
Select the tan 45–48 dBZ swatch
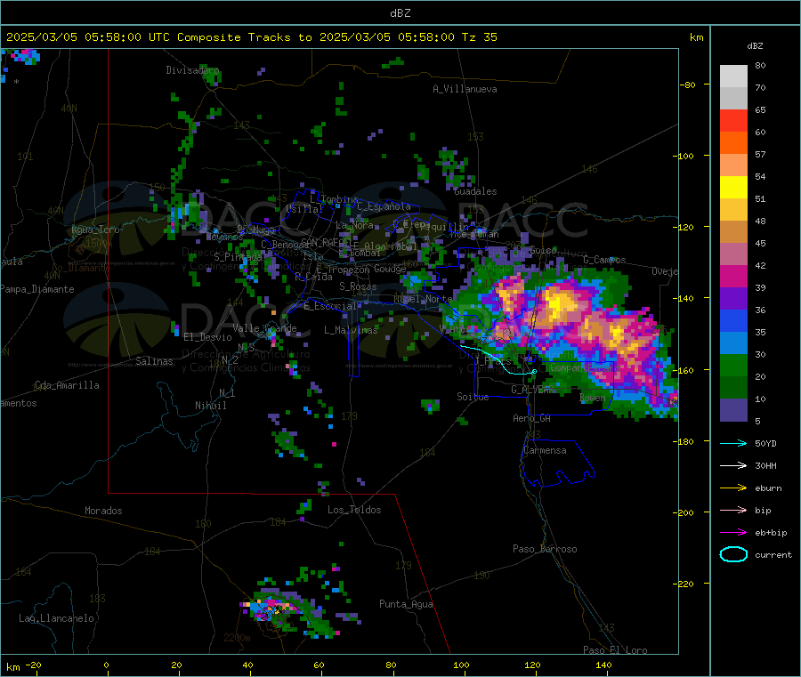click(x=733, y=232)
